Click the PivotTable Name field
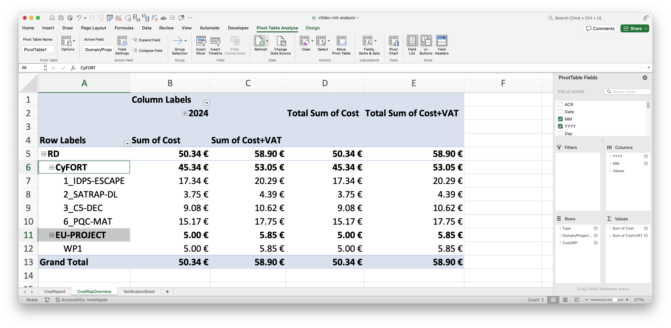This screenshot has width=671, height=328. point(38,49)
